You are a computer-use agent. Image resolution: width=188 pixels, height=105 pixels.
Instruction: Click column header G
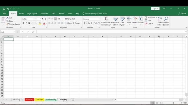click(65, 36)
